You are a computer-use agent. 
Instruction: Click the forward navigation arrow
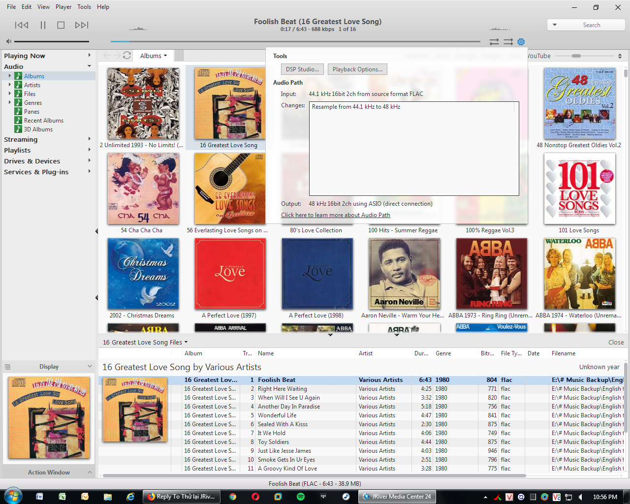click(x=117, y=56)
